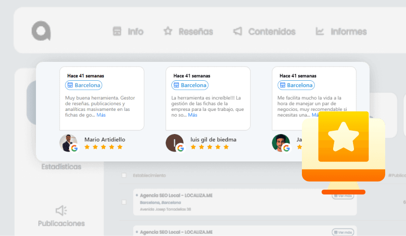Screen dimensions: 406x236
Task: Click the megaphone icon beside Contenidos
Action: click(x=238, y=31)
